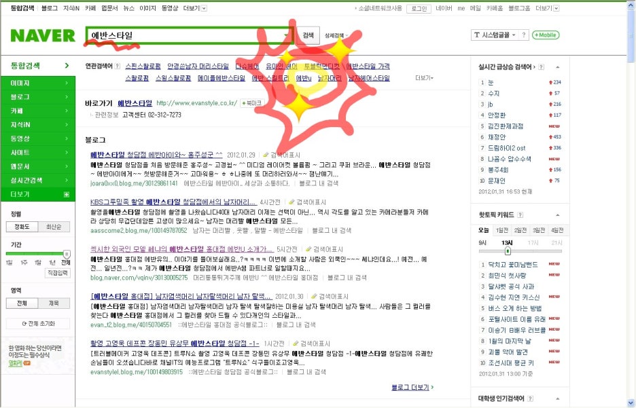This screenshot has width=636, height=408.
Task: Open the 상세검색 dropdown
Action: [x=336, y=36]
